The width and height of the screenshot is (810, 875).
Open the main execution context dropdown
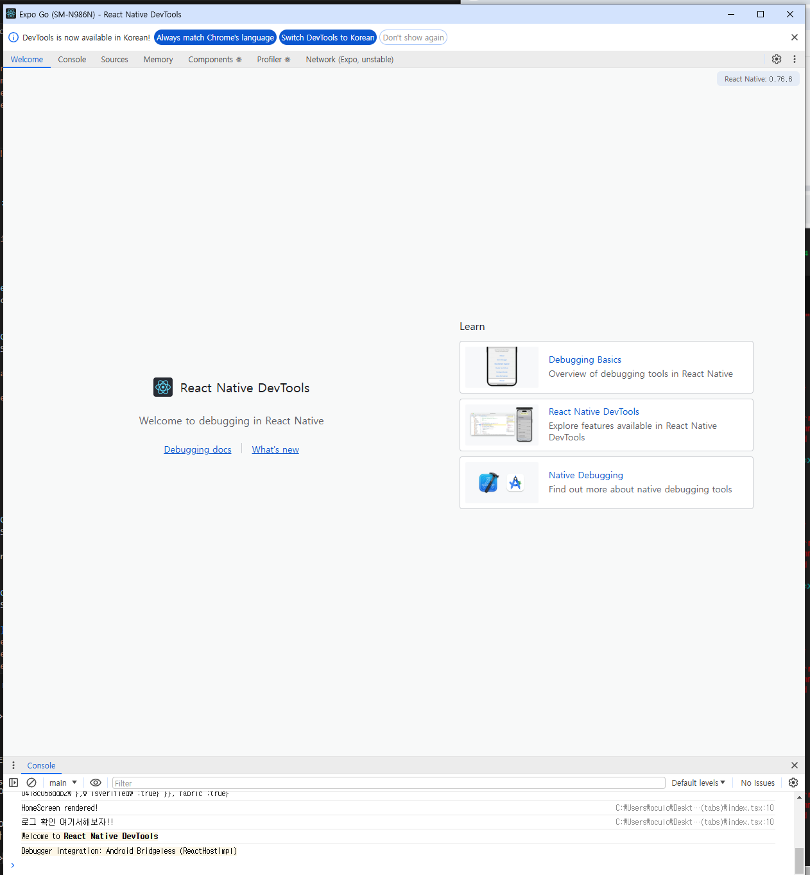pyautogui.click(x=63, y=783)
